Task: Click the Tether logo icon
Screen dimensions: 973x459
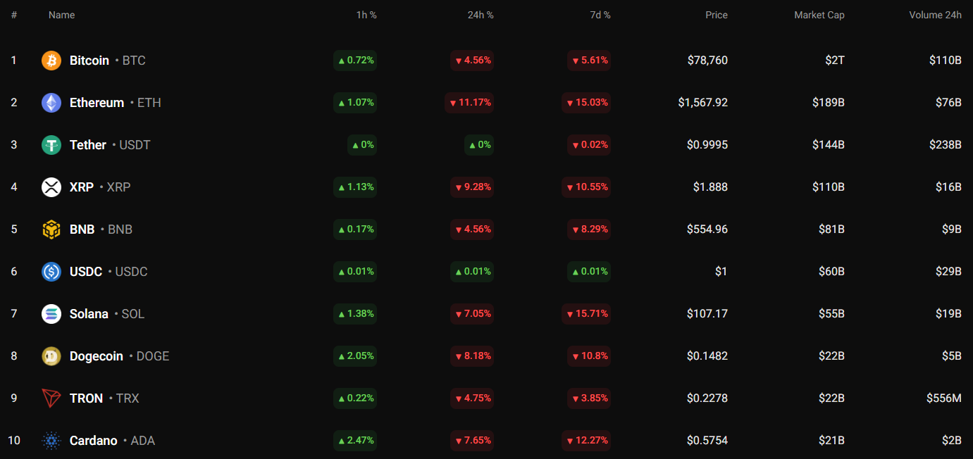Action: click(51, 145)
